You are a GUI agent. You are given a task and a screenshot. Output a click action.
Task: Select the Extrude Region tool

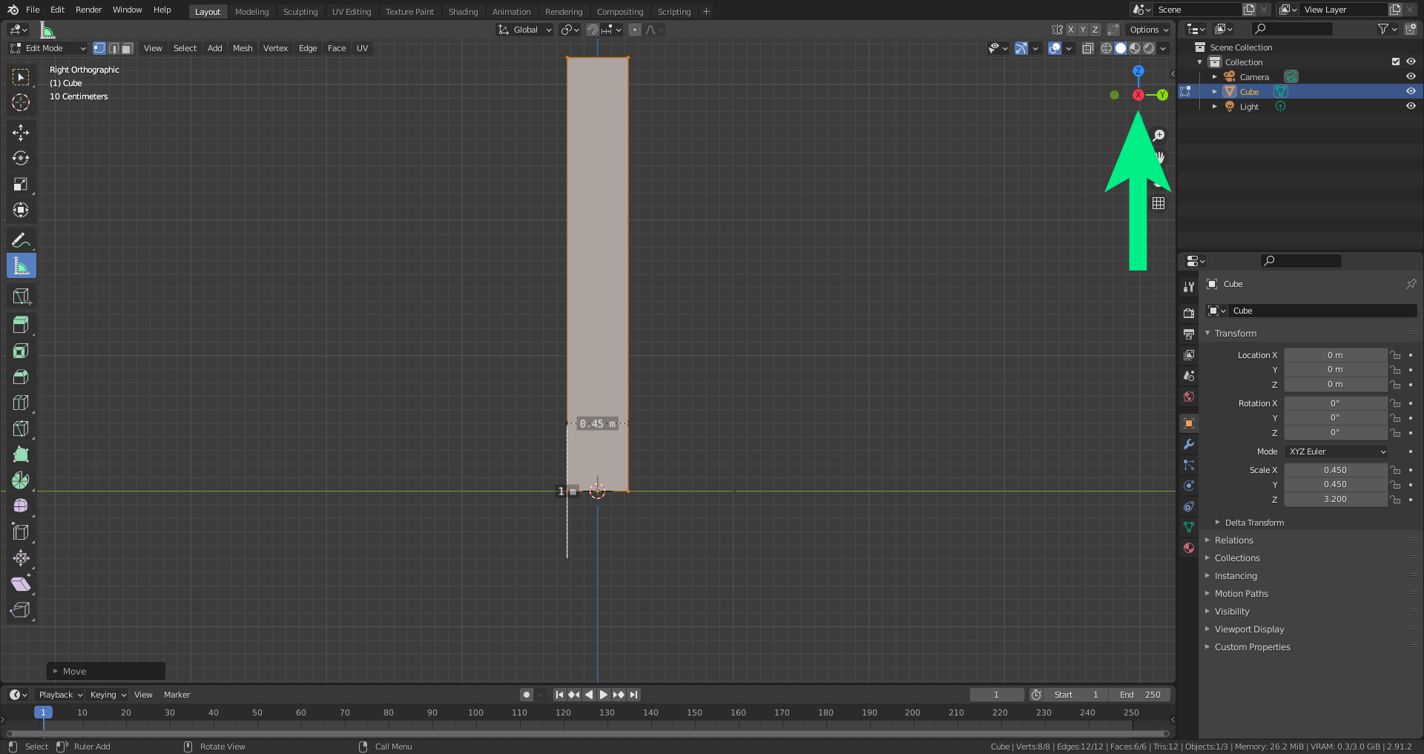[x=21, y=325]
